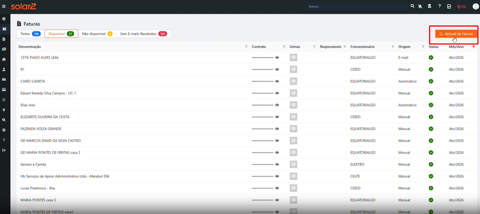Toggle contract visibility for Elias Jose
Image resolution: width=480 pixels, height=214 pixels.
pyautogui.click(x=277, y=105)
